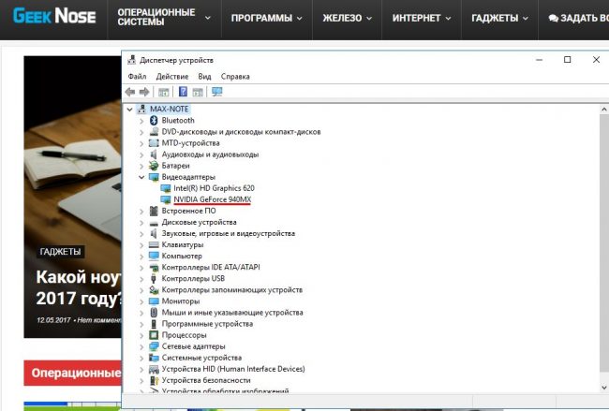Click the Мониторы category icon
Image resolution: width=609 pixels, height=411 pixels.
154,301
